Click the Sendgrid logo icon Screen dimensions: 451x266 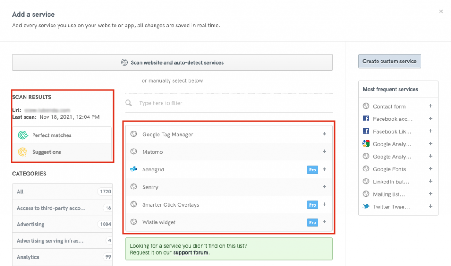pos(134,169)
